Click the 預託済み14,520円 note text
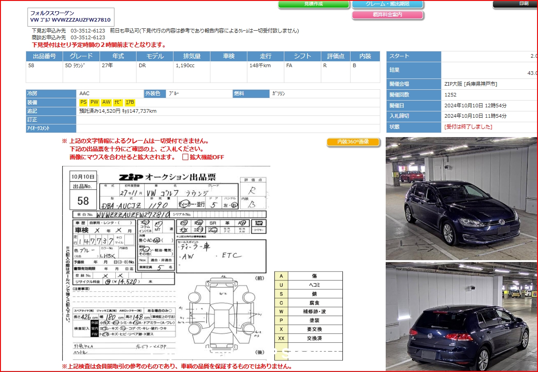This screenshot has width=538, height=372. click(100, 111)
